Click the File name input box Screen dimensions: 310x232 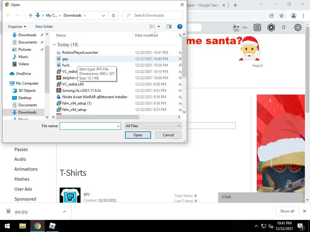[88, 126]
